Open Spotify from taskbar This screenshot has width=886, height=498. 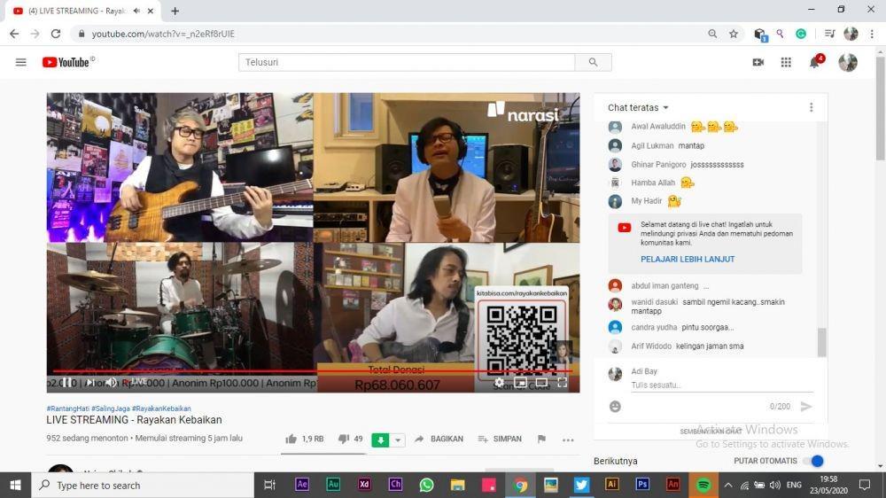[703, 485]
